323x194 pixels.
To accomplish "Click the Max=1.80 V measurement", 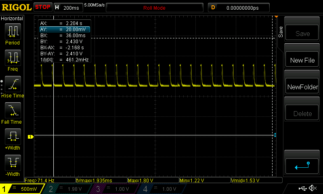I will (153, 180).
